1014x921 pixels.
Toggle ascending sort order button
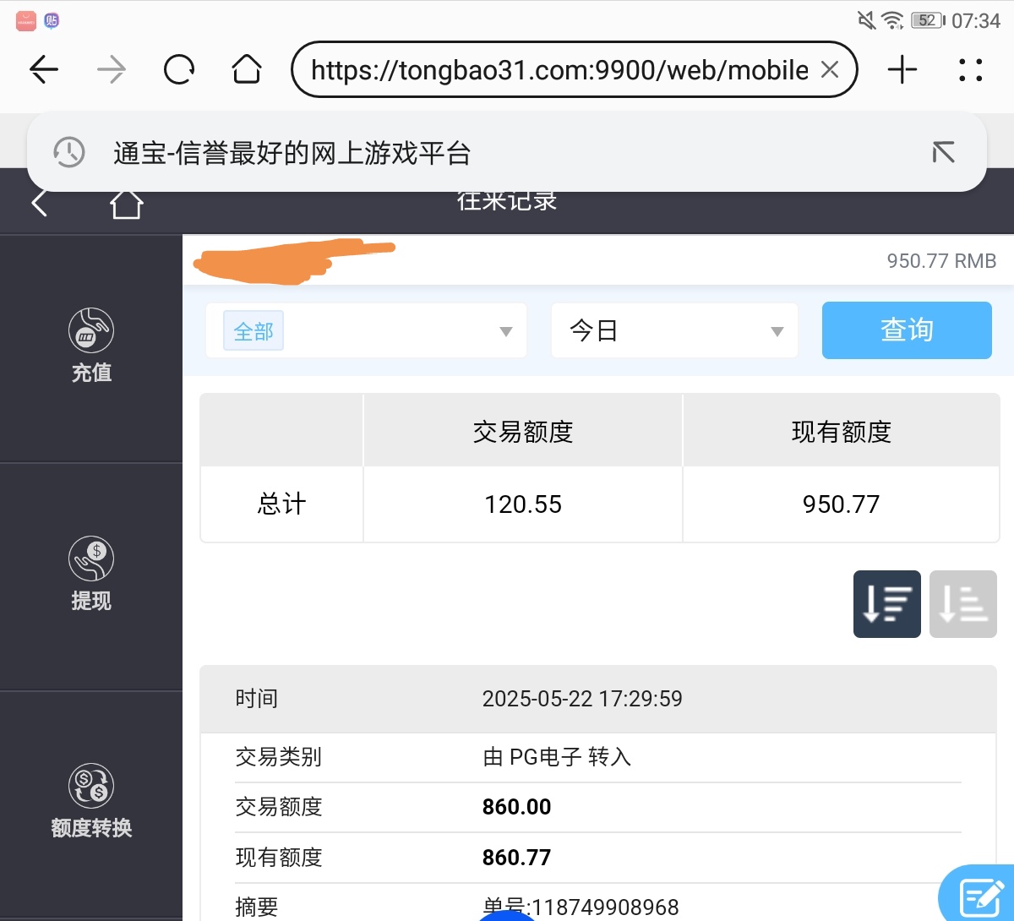coord(962,604)
